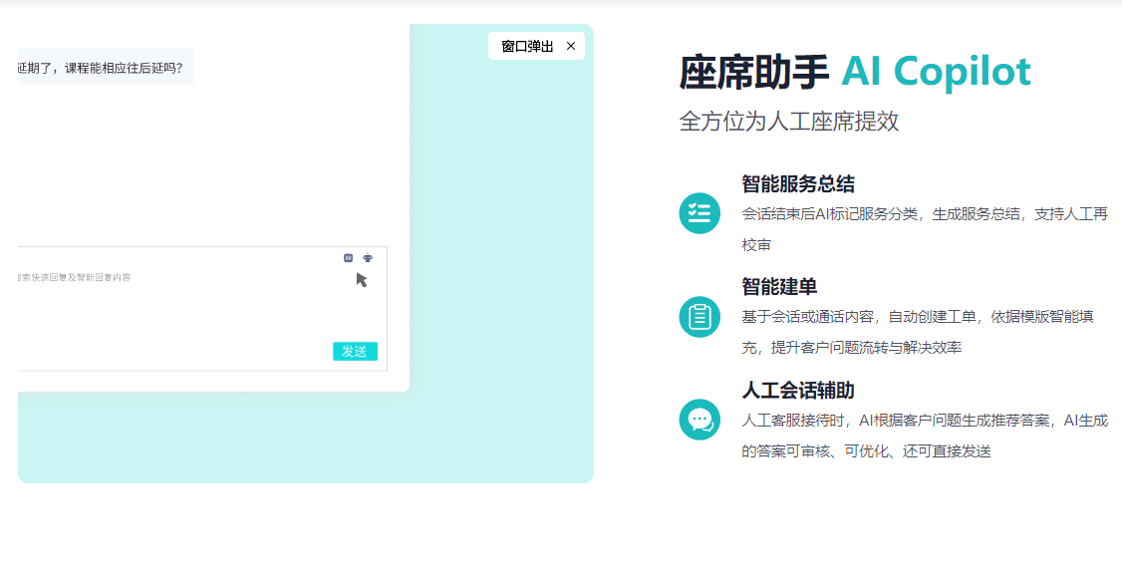Select the 人工会话辅助 heading

(798, 390)
